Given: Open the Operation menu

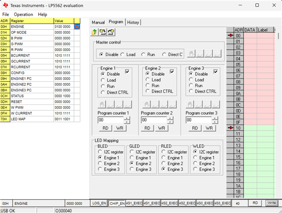Looking at the screenshot, I should [24, 14].
